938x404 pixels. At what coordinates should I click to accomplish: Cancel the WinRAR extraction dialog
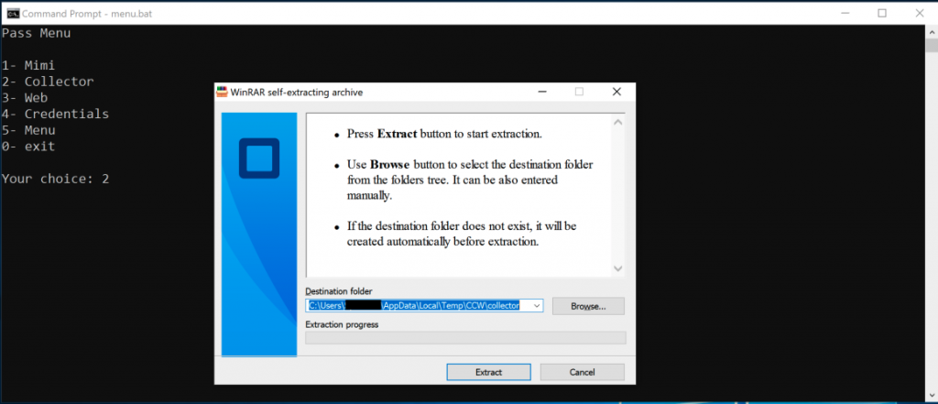pos(582,372)
